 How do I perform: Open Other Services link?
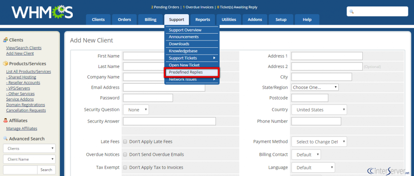tap(20, 94)
